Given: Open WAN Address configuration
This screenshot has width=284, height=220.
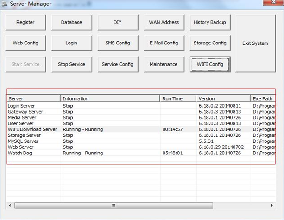Looking at the screenshot, I should tap(164, 22).
